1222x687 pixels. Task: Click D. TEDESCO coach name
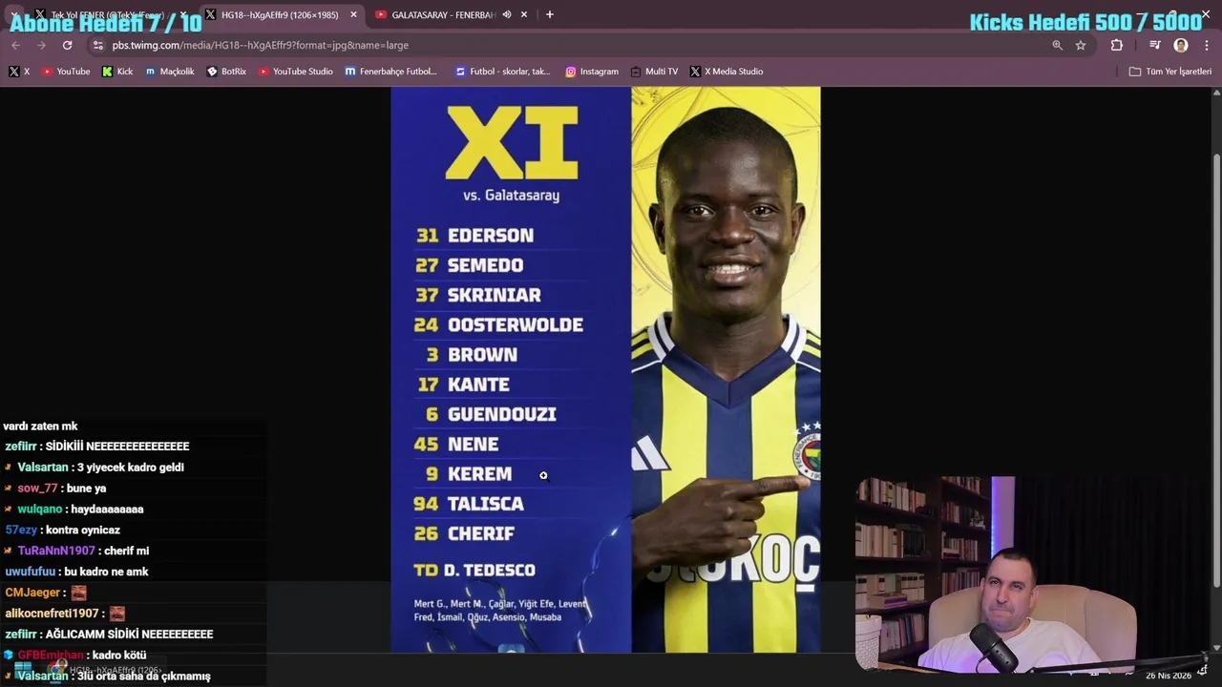[490, 571]
